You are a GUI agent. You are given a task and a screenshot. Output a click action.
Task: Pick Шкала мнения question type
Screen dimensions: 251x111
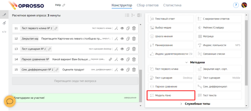pos(171,36)
